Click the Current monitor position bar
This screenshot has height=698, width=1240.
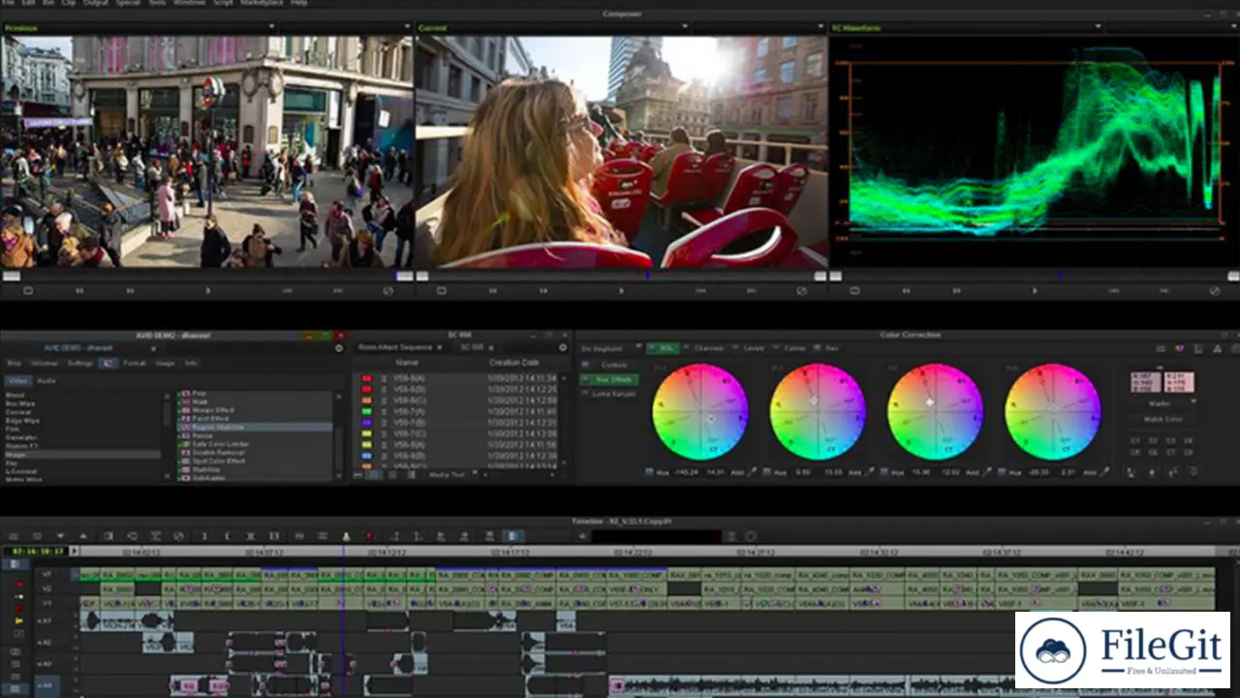pyautogui.click(x=620, y=276)
